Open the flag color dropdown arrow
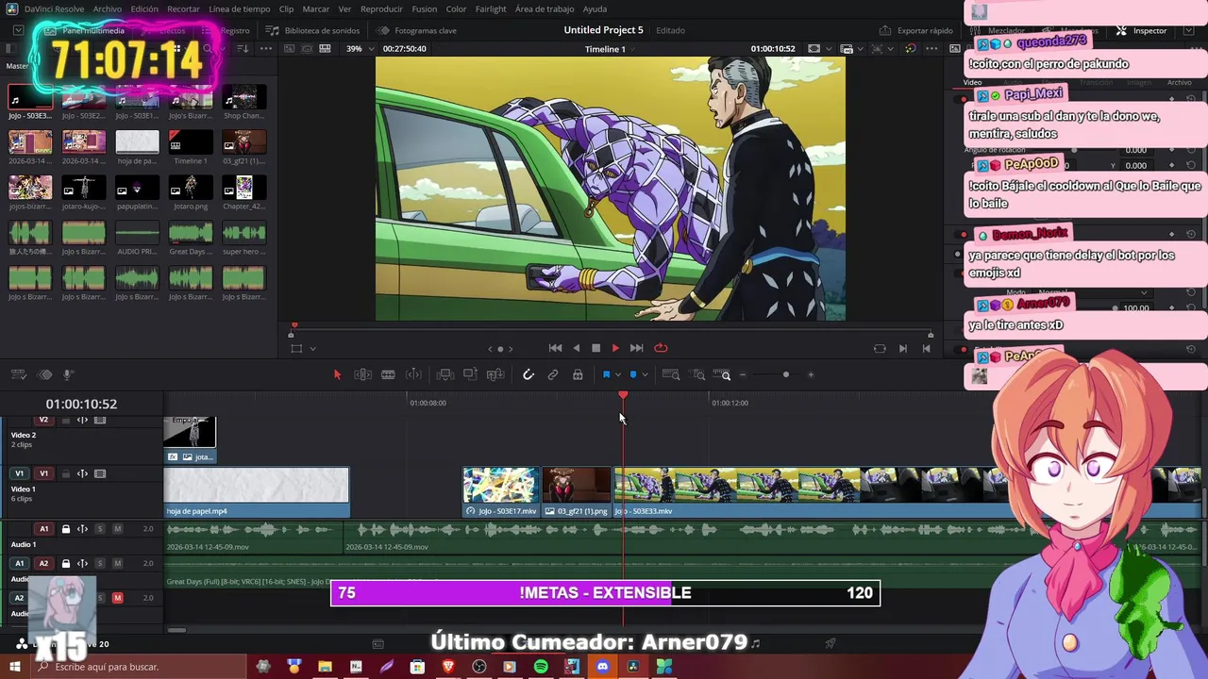Screen dimensions: 1208x679 click(618, 375)
